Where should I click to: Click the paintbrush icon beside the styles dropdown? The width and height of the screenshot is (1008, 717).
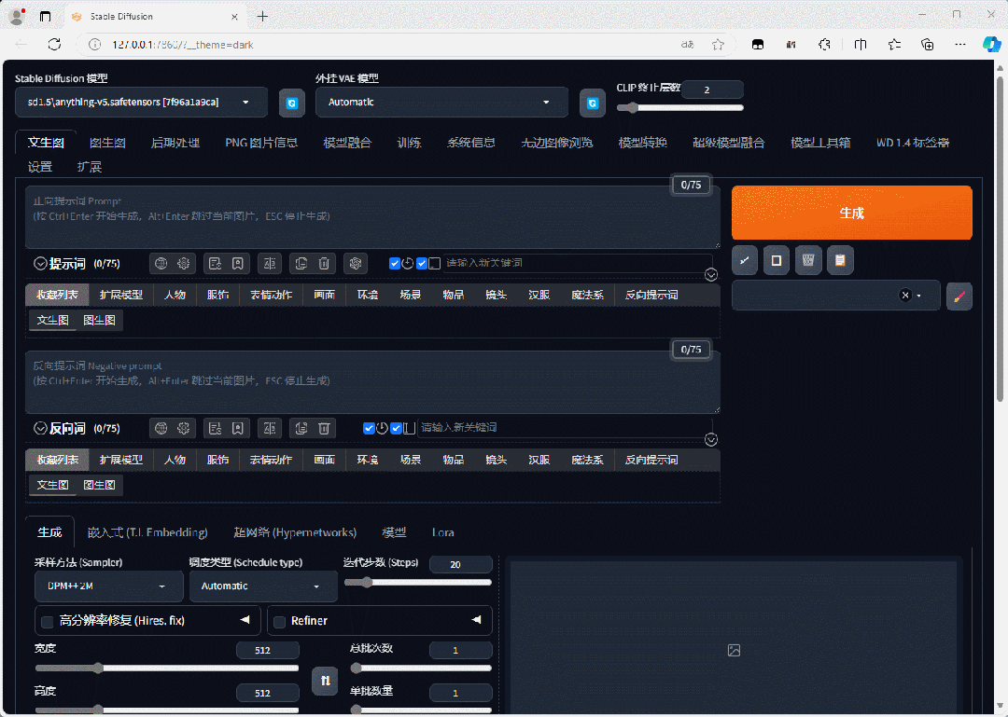[x=959, y=296]
